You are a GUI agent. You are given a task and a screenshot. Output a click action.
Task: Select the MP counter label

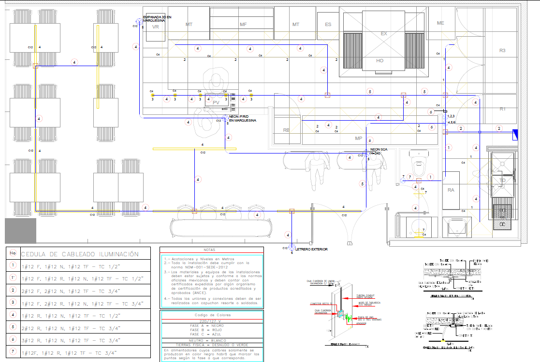(358, 139)
